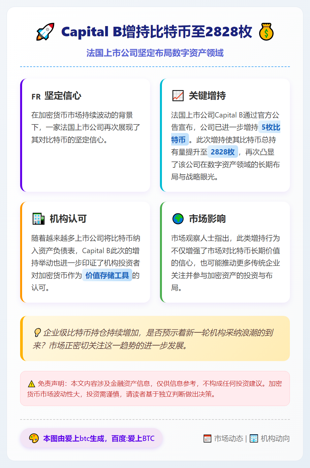Click the palette icon in footer badge
Viewport: 310px width, 468px height.
click(x=34, y=438)
